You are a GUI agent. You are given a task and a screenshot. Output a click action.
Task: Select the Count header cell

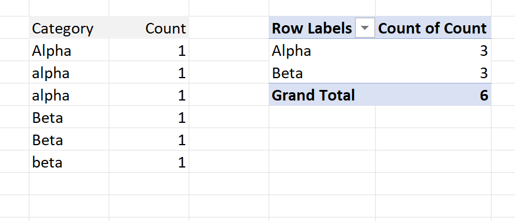click(x=149, y=28)
